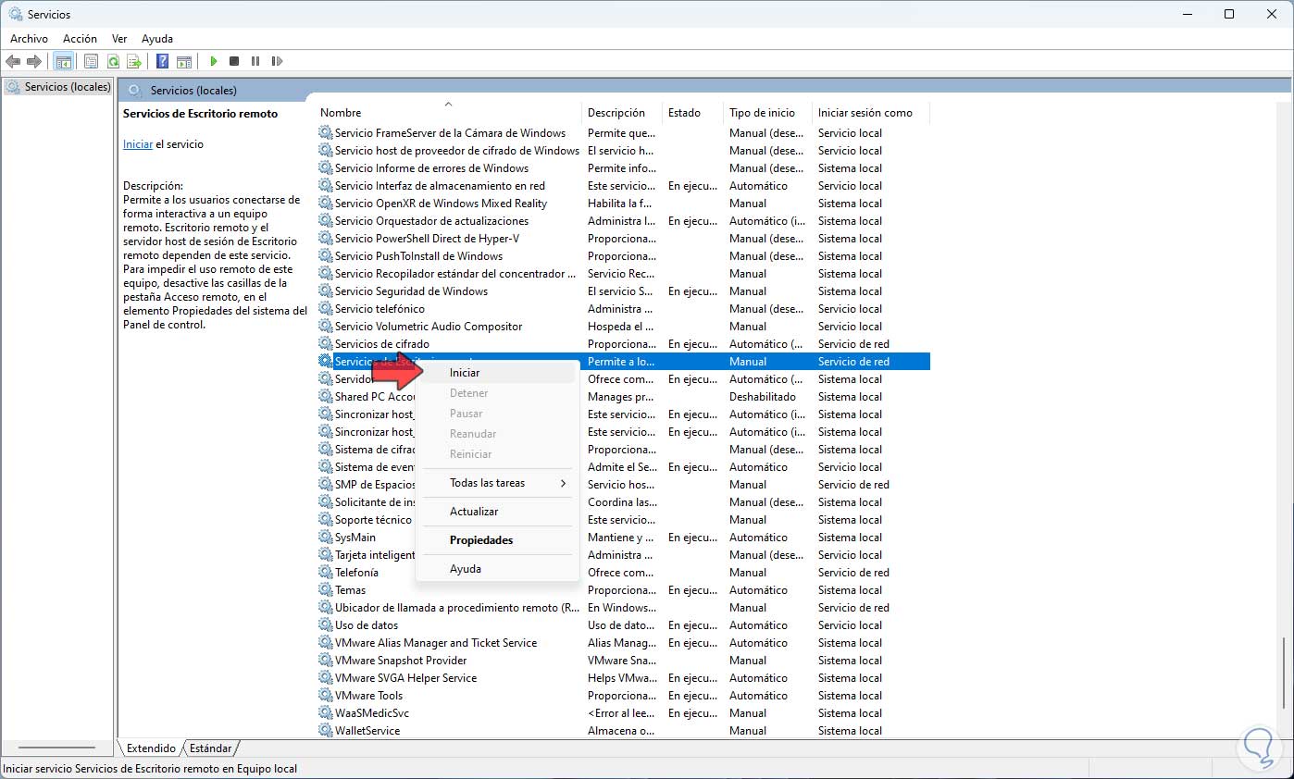This screenshot has height=779, width=1294.
Task: Choose Actualizar in the context menu
Action: (x=497, y=512)
